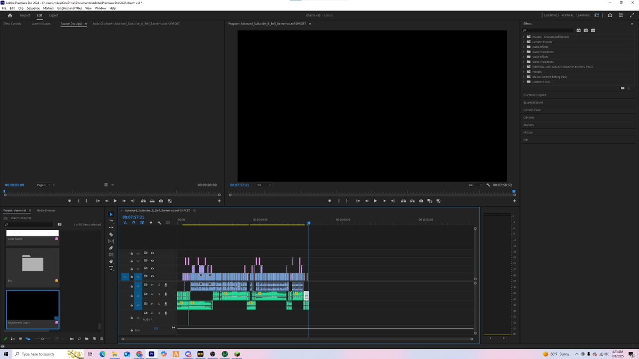Click the wrench Timeline Display Settings icon
Image resolution: width=639 pixels, height=359 pixels.
pos(159,222)
